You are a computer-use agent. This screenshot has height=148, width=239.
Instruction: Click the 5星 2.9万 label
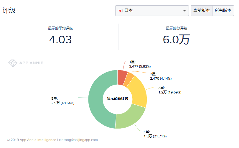pos(62,101)
